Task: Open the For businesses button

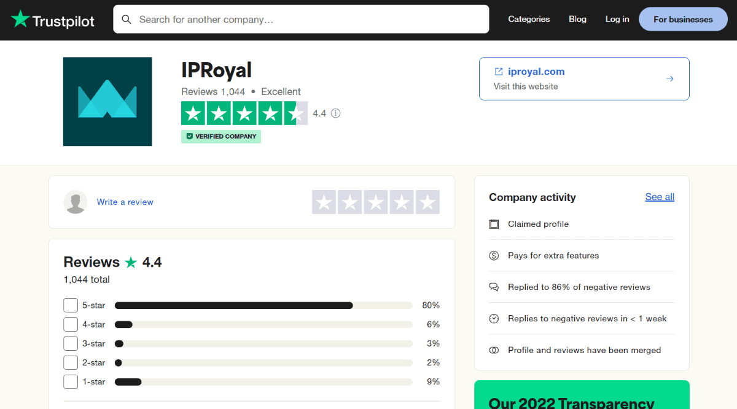Action: [683, 19]
